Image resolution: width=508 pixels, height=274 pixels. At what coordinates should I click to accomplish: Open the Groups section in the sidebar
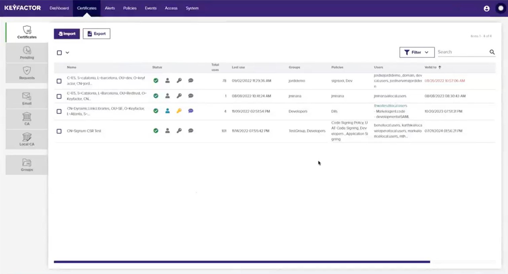point(27,165)
